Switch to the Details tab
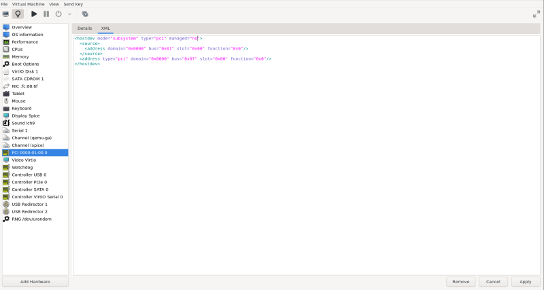Screen dimensions: 544x290 [84, 29]
